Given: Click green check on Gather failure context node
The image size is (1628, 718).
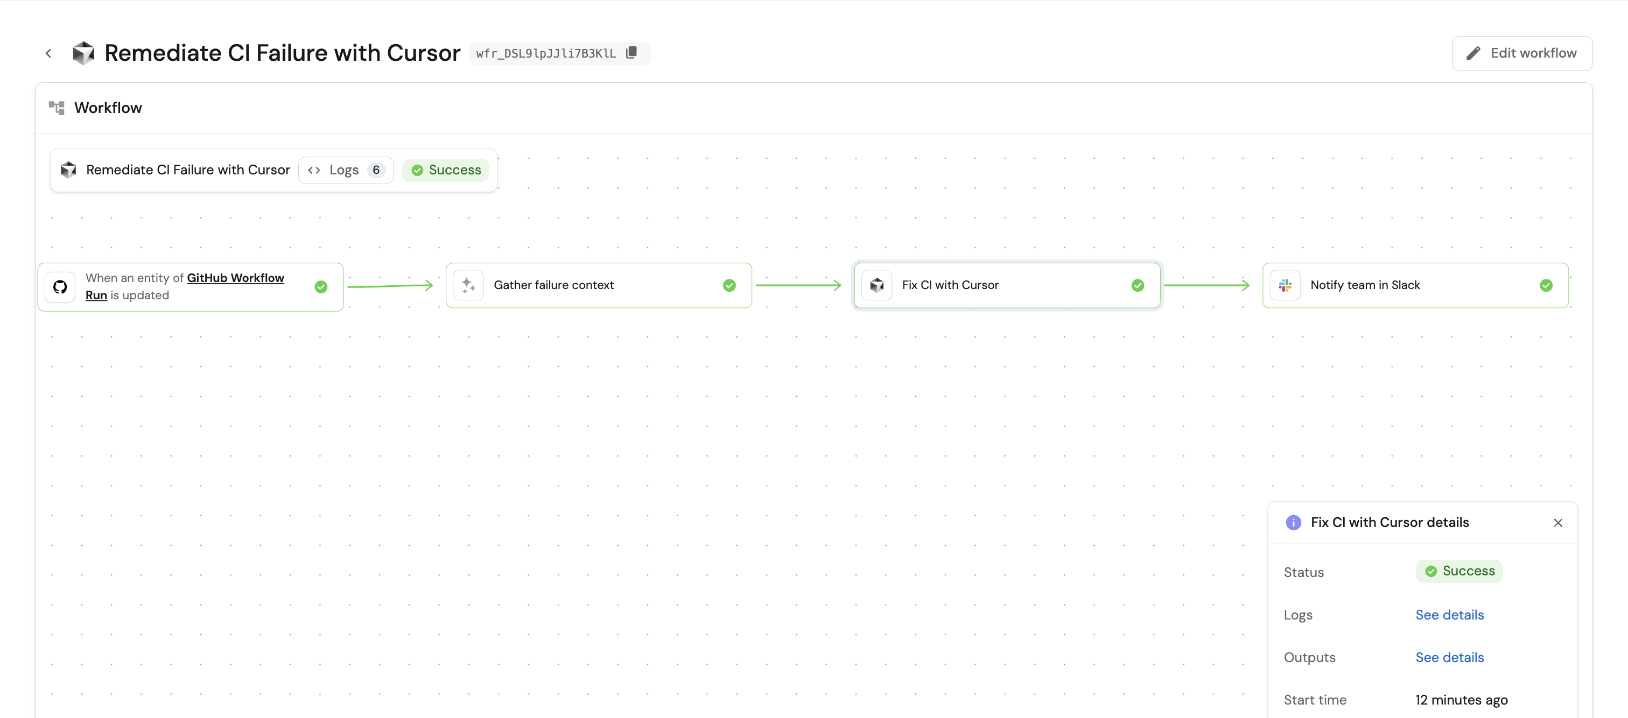Looking at the screenshot, I should point(729,286).
